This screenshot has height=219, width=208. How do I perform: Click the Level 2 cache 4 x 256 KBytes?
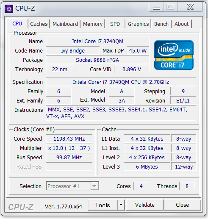147,157
